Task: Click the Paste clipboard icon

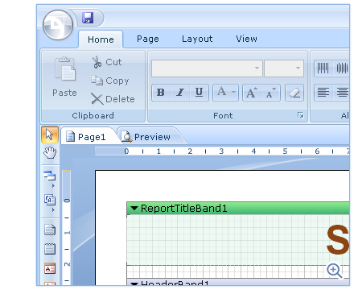Action: (x=65, y=68)
